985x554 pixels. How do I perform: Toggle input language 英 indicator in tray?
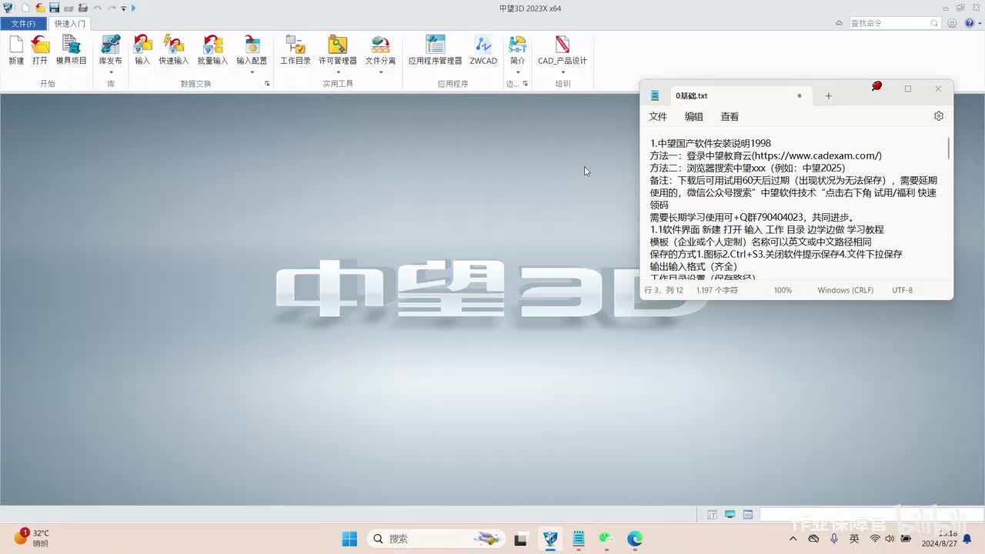854,539
